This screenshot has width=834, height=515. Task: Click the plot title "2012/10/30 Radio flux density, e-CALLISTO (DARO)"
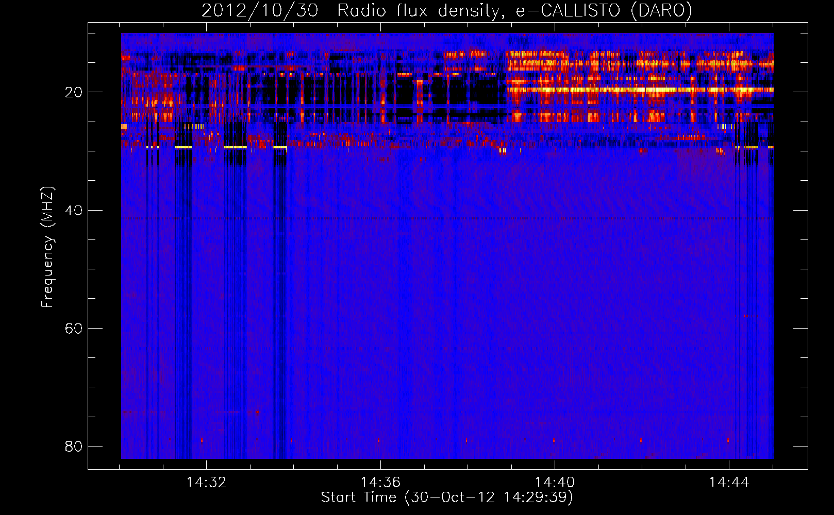click(x=446, y=10)
